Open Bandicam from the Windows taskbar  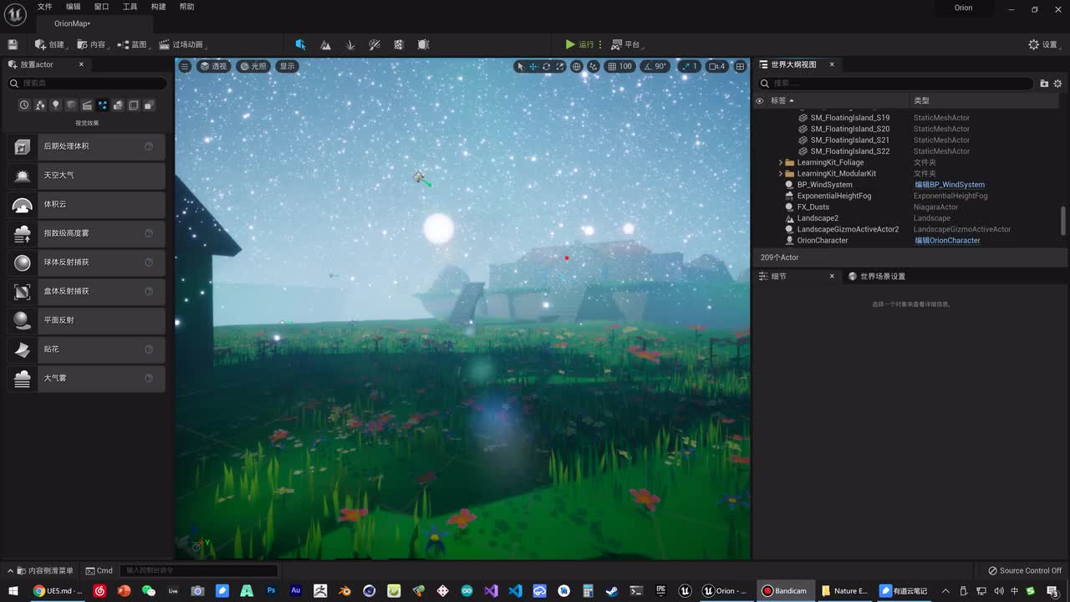pyautogui.click(x=784, y=590)
